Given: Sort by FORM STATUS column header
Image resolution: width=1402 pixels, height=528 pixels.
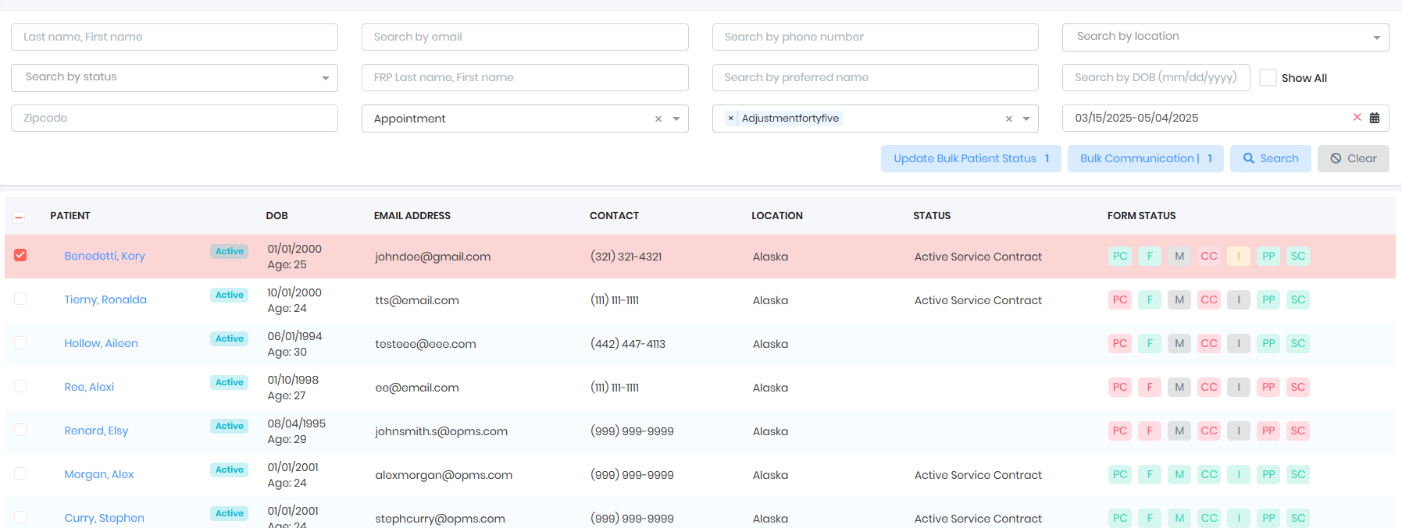Looking at the screenshot, I should click(x=1141, y=216).
